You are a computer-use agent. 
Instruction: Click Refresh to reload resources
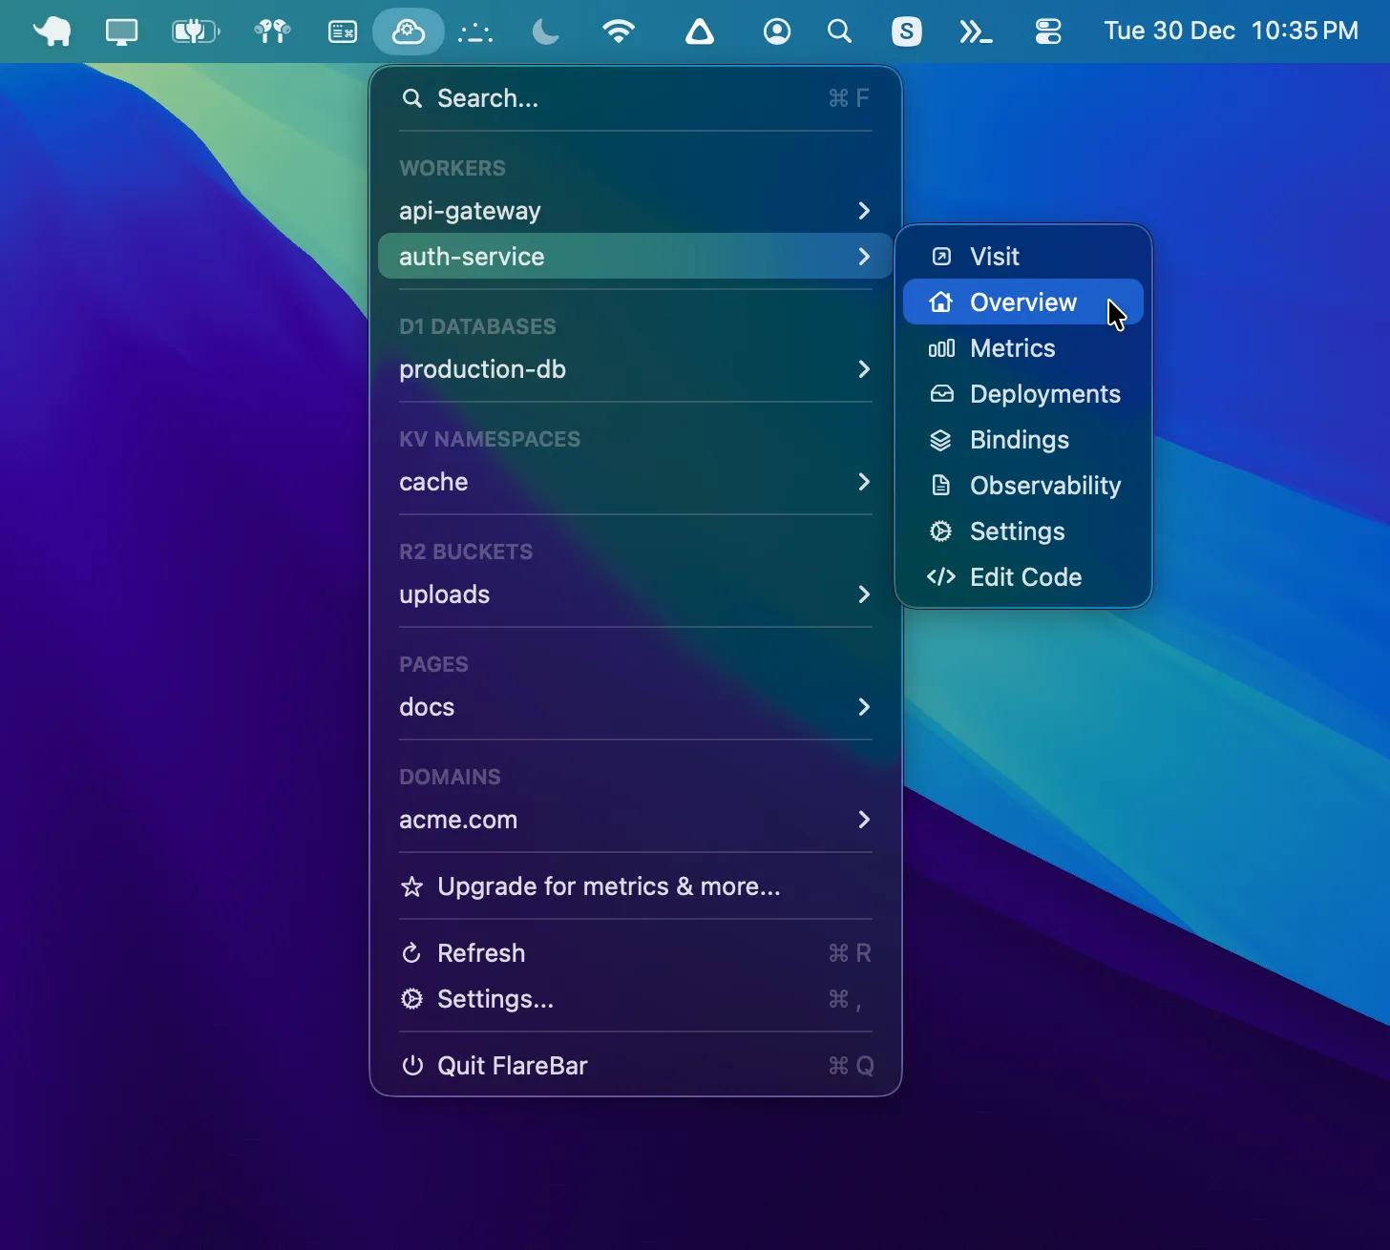point(480,952)
